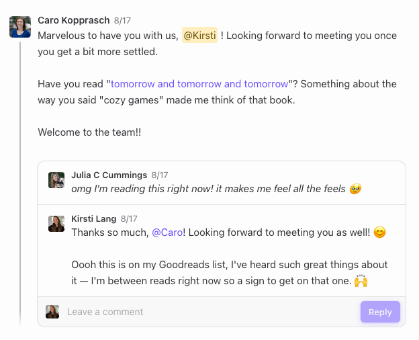
Task: Click the Kirsti Lang author name
Action: (94, 219)
